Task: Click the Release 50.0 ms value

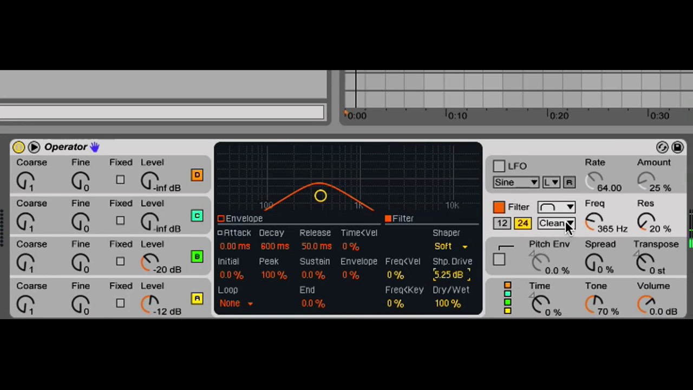Action: [317, 246]
